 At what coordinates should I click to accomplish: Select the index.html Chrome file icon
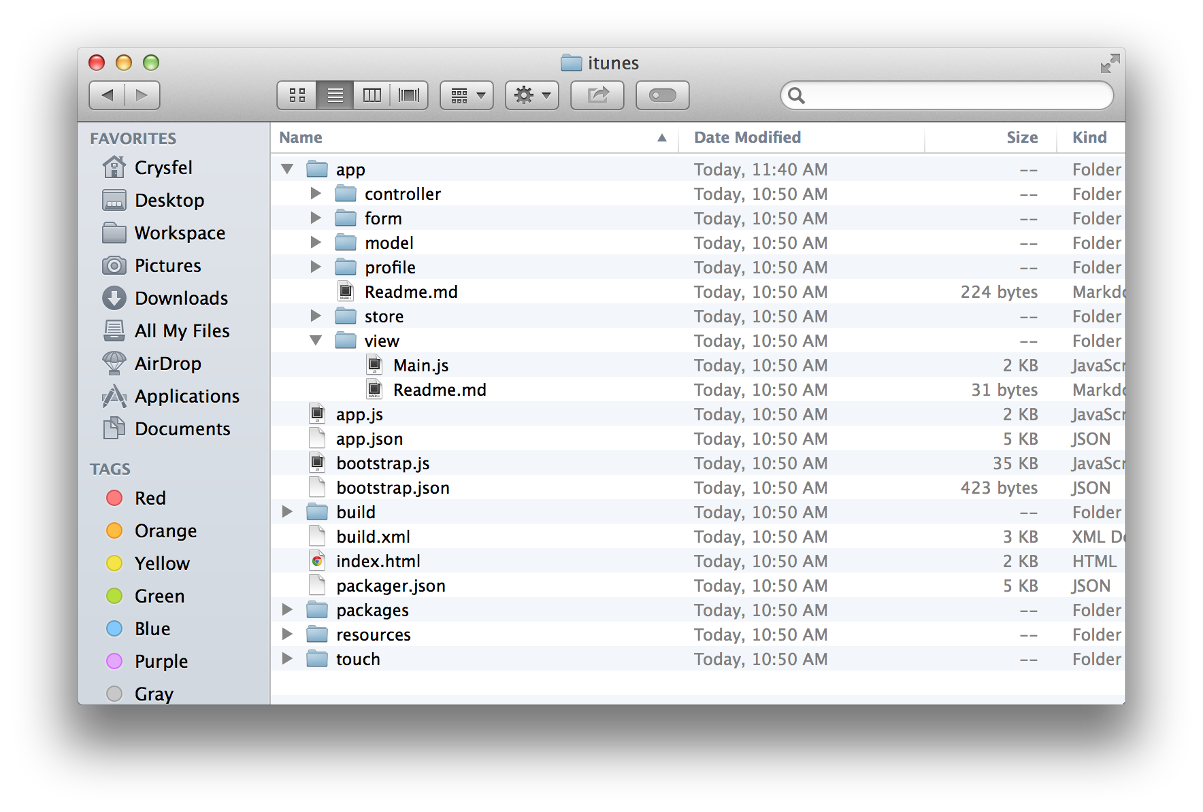click(317, 561)
